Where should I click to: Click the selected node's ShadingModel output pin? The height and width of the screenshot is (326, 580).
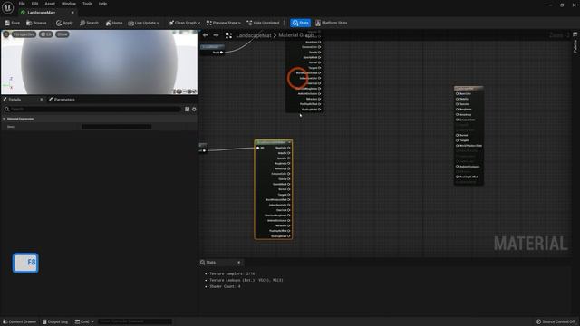[x=289, y=236]
